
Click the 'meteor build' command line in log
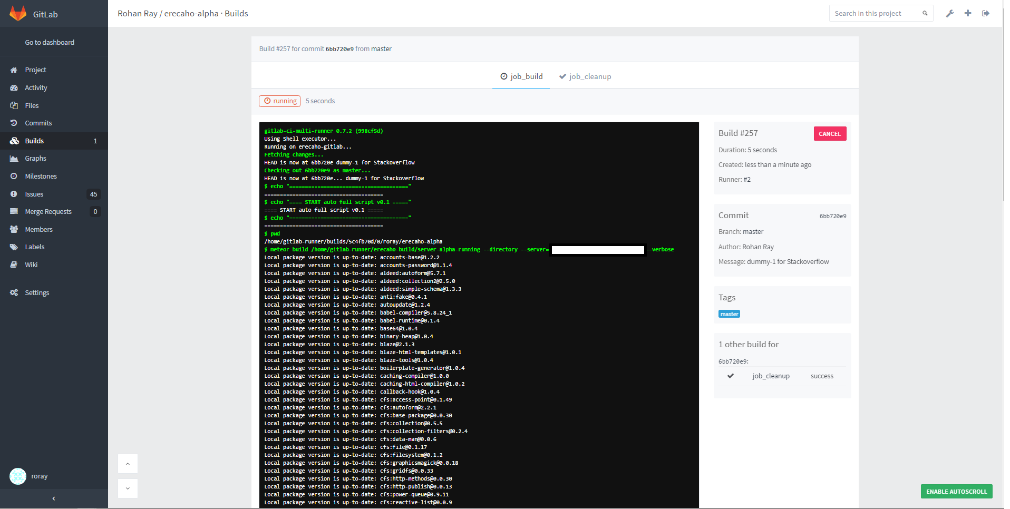(469, 250)
